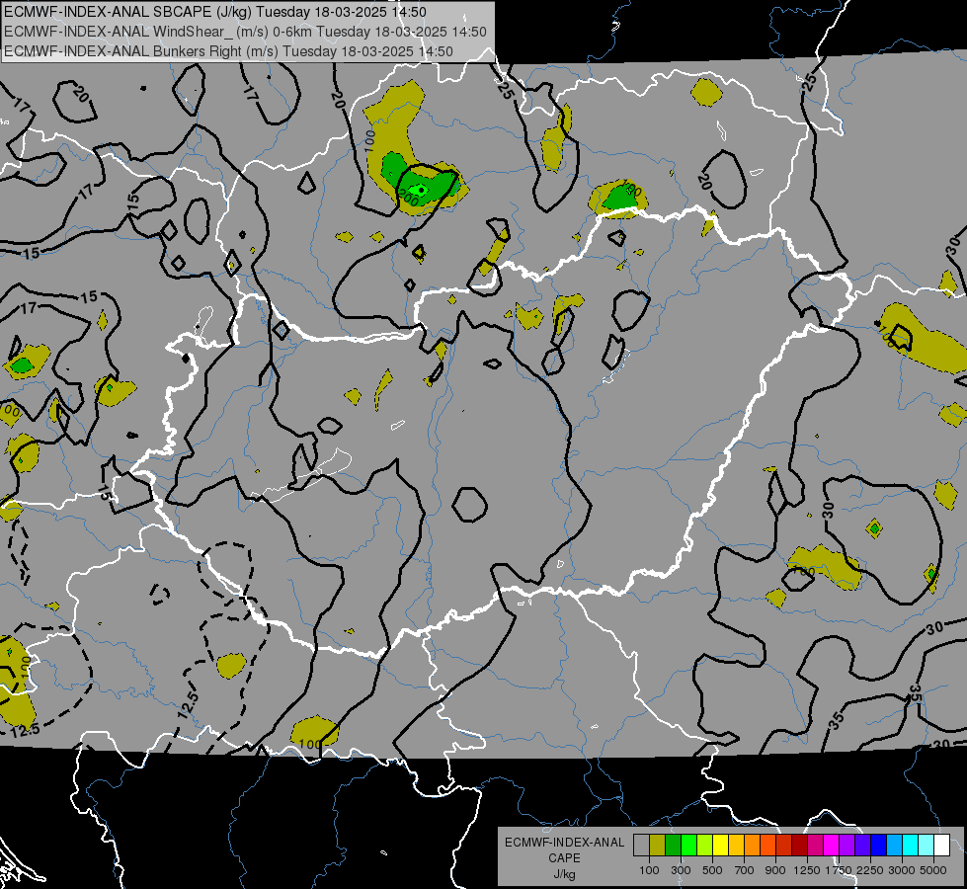Select the amber swatch left of 700
Image resolution: width=967 pixels, height=889 pixels.
pos(736,846)
